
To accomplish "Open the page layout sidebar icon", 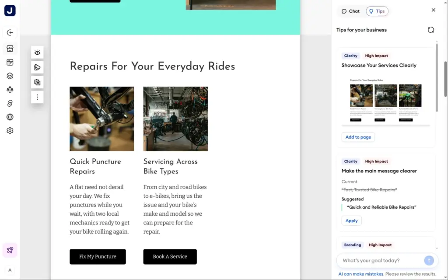I will tap(10, 62).
